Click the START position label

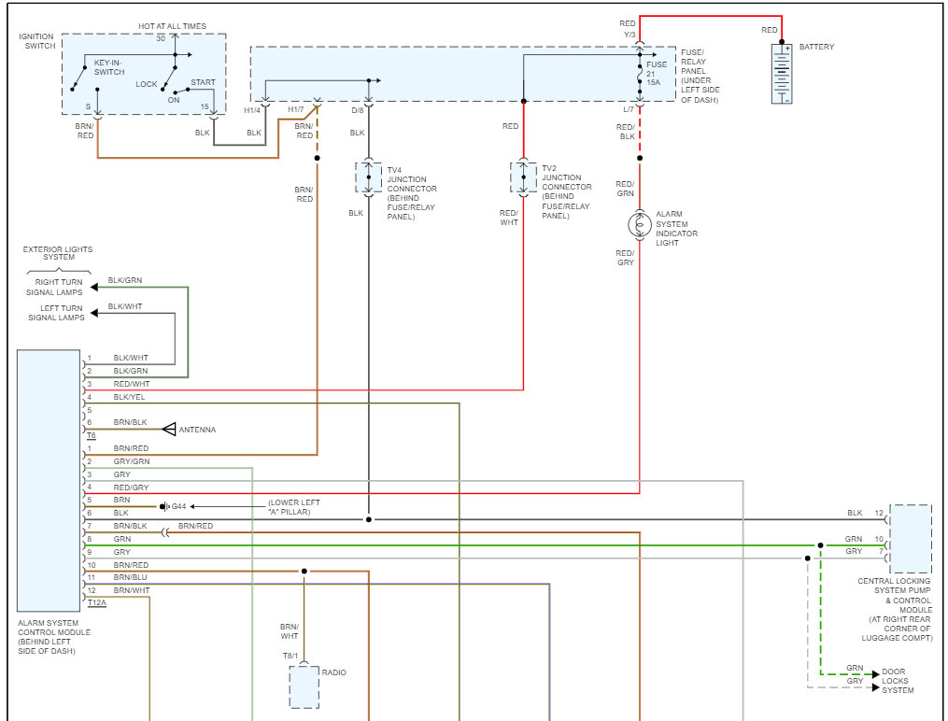pos(204,82)
